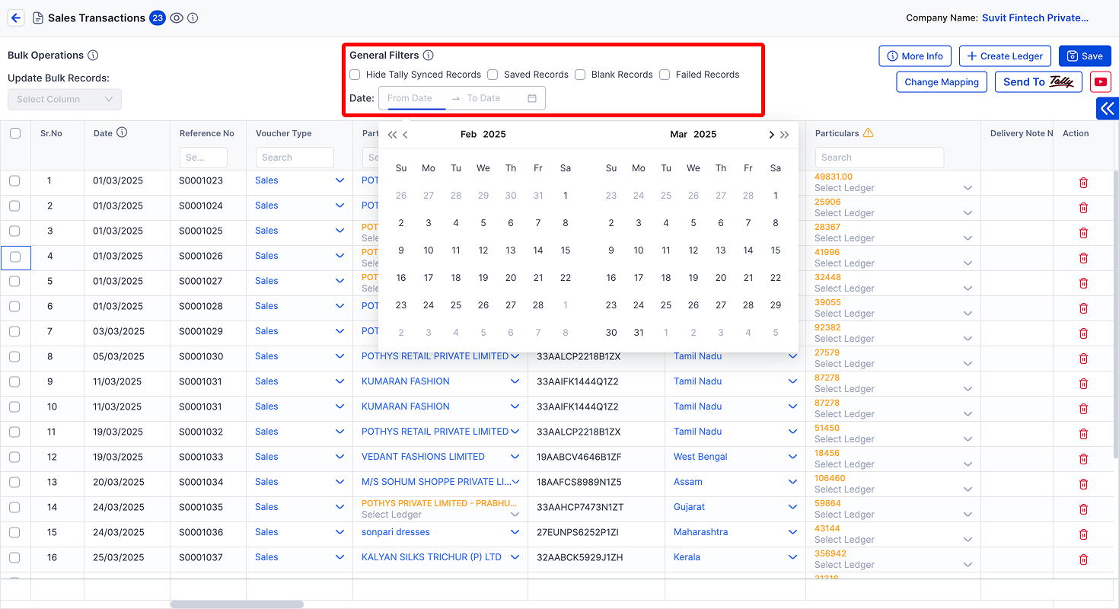
Task: Open Voucher Type dropdown for S0001030
Action: (x=340, y=356)
